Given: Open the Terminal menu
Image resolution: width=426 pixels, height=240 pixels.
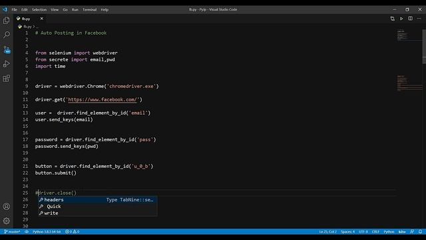Looking at the screenshot, I should (x=89, y=9).
